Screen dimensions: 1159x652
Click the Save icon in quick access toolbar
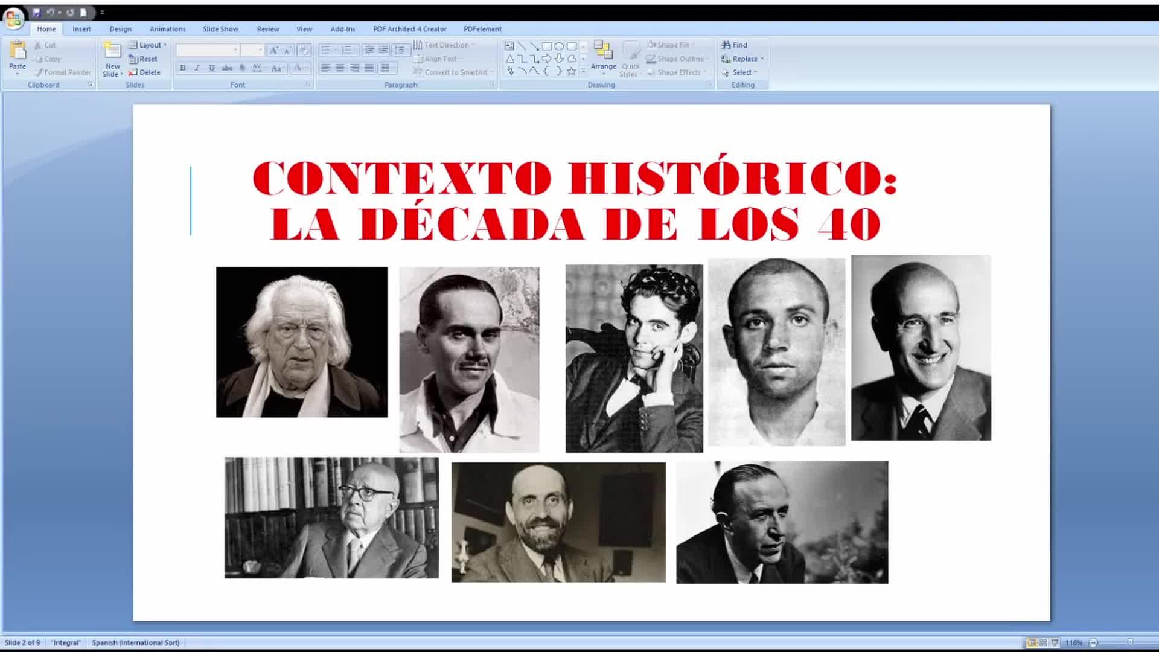point(36,12)
